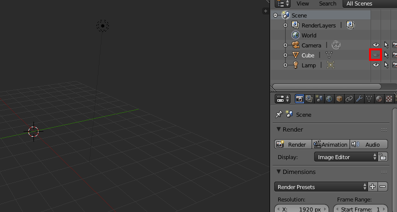This screenshot has height=212, width=397.
Task: Open the properties editor type selector
Action: tap(283, 99)
